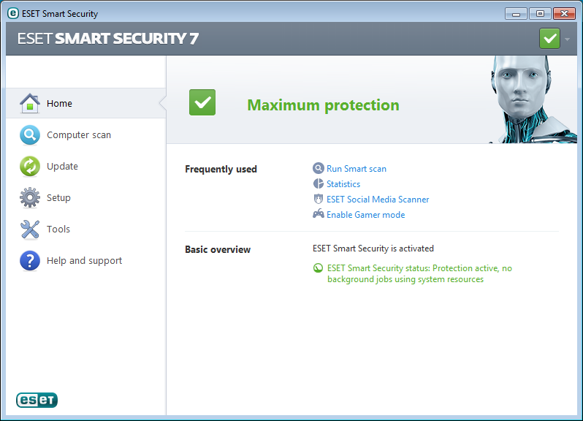This screenshot has width=583, height=421.
Task: Click the shield icon beside Social Media Scanner
Action: pos(318,200)
